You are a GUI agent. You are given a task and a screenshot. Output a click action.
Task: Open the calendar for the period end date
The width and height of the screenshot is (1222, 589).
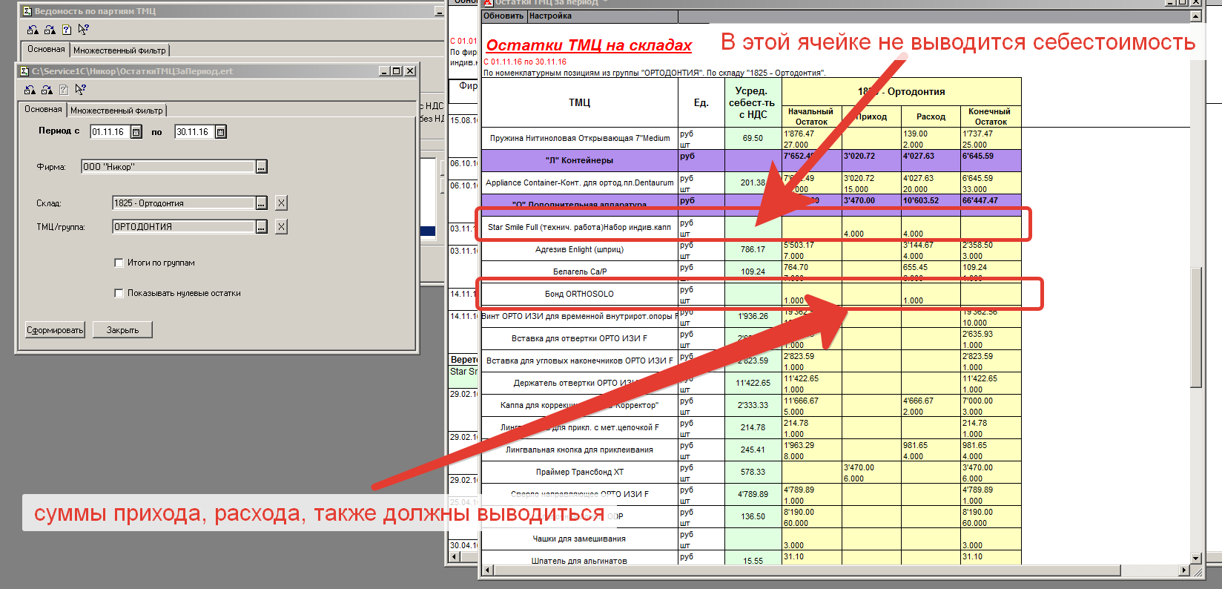coord(220,132)
